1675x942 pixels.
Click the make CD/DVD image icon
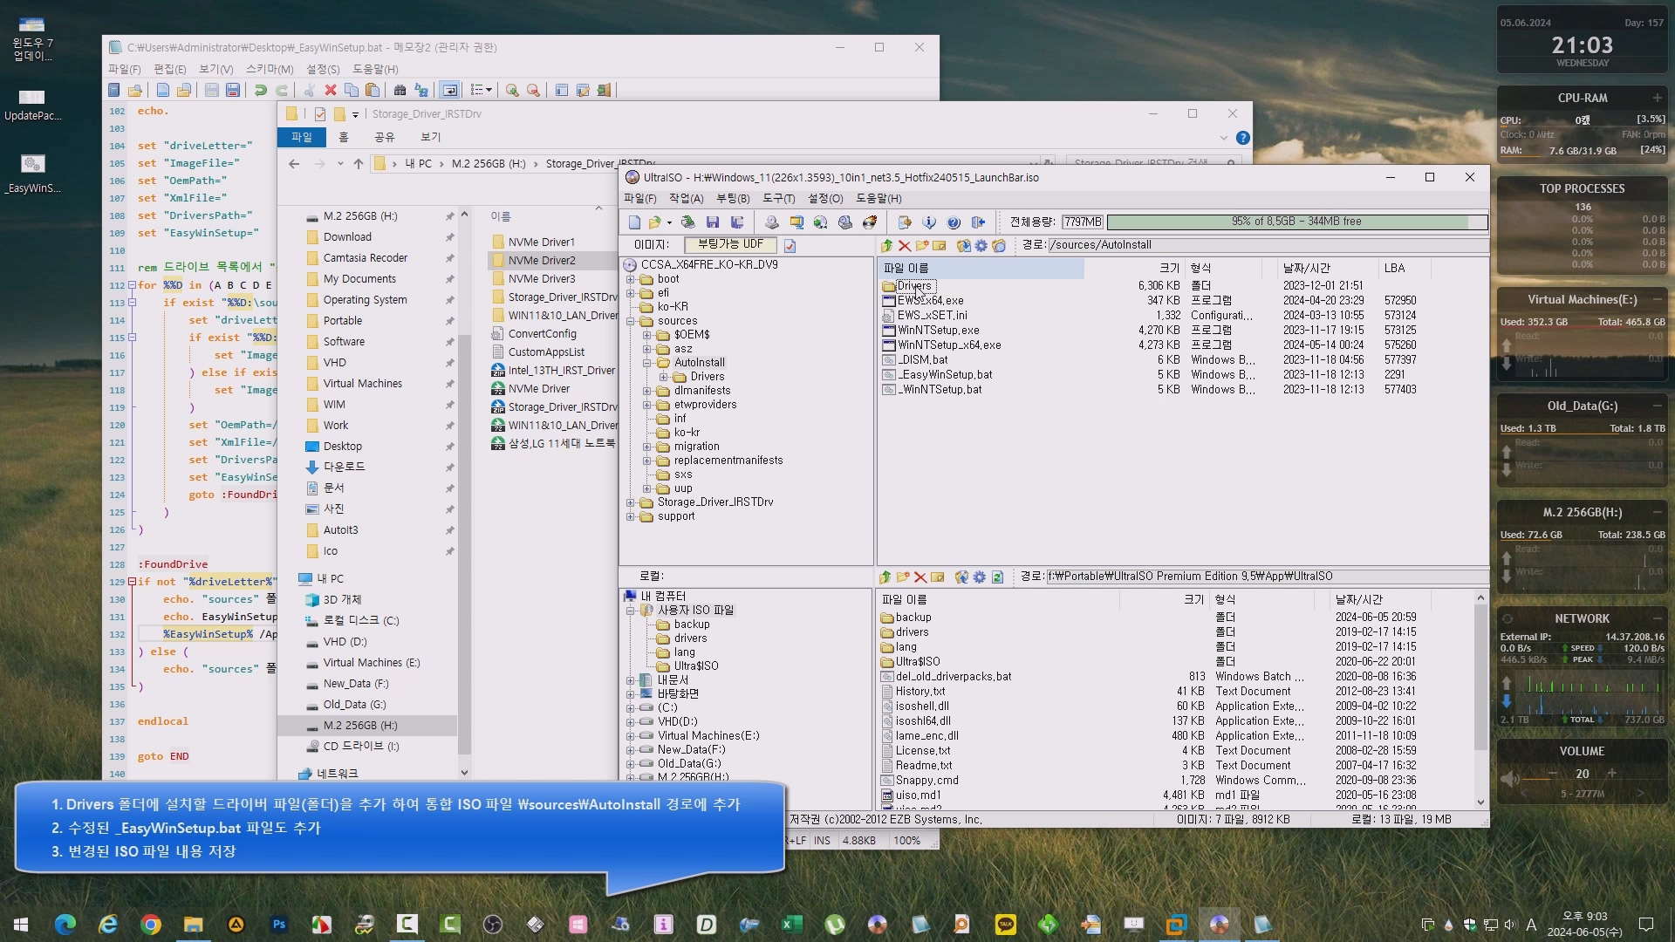pos(771,222)
